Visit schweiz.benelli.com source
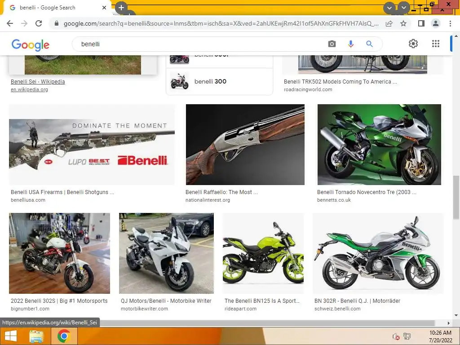This screenshot has width=460, height=345. click(337, 309)
